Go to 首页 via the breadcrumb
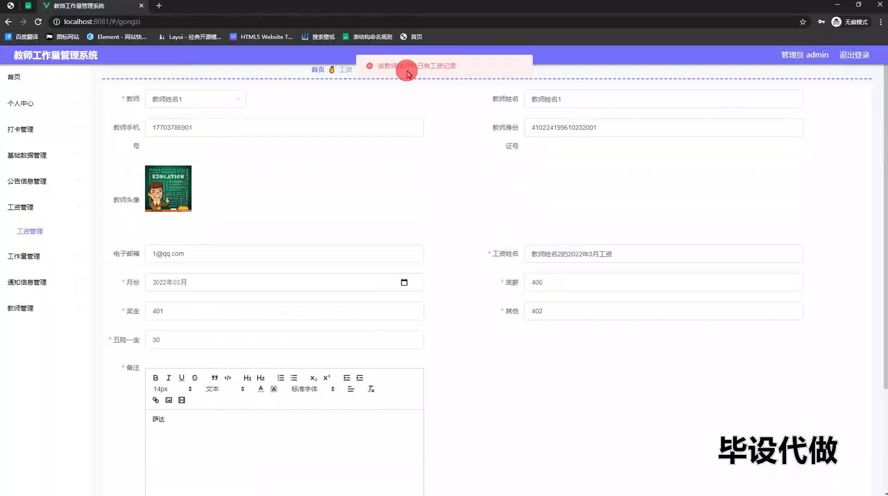The height and width of the screenshot is (496, 888). pyautogui.click(x=318, y=69)
